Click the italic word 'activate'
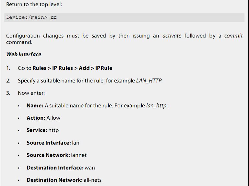249x186 pixels. 172,36
